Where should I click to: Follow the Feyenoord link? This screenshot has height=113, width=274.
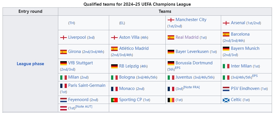tap(78, 100)
